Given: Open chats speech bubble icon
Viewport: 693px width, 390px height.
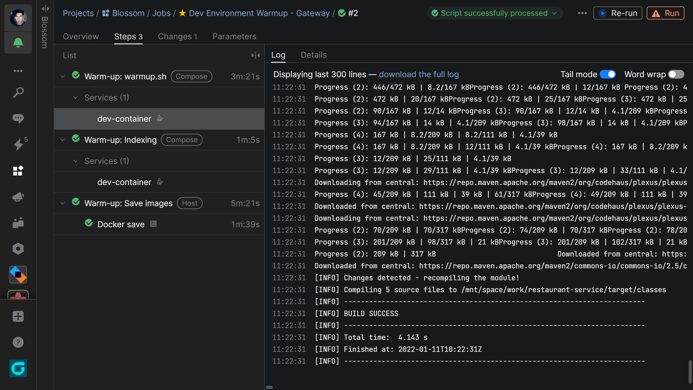Looking at the screenshot, I should [x=18, y=119].
